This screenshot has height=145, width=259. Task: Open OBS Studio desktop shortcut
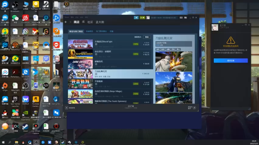pos(26,87)
